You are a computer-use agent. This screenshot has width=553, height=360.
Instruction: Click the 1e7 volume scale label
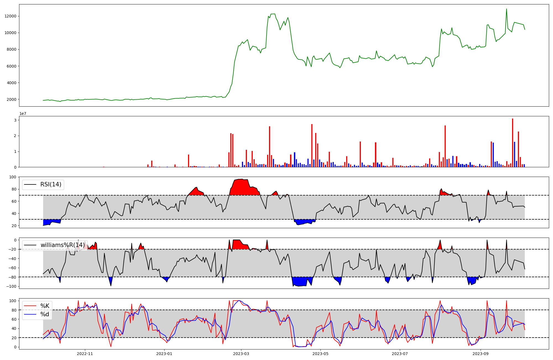pyautogui.click(x=23, y=114)
